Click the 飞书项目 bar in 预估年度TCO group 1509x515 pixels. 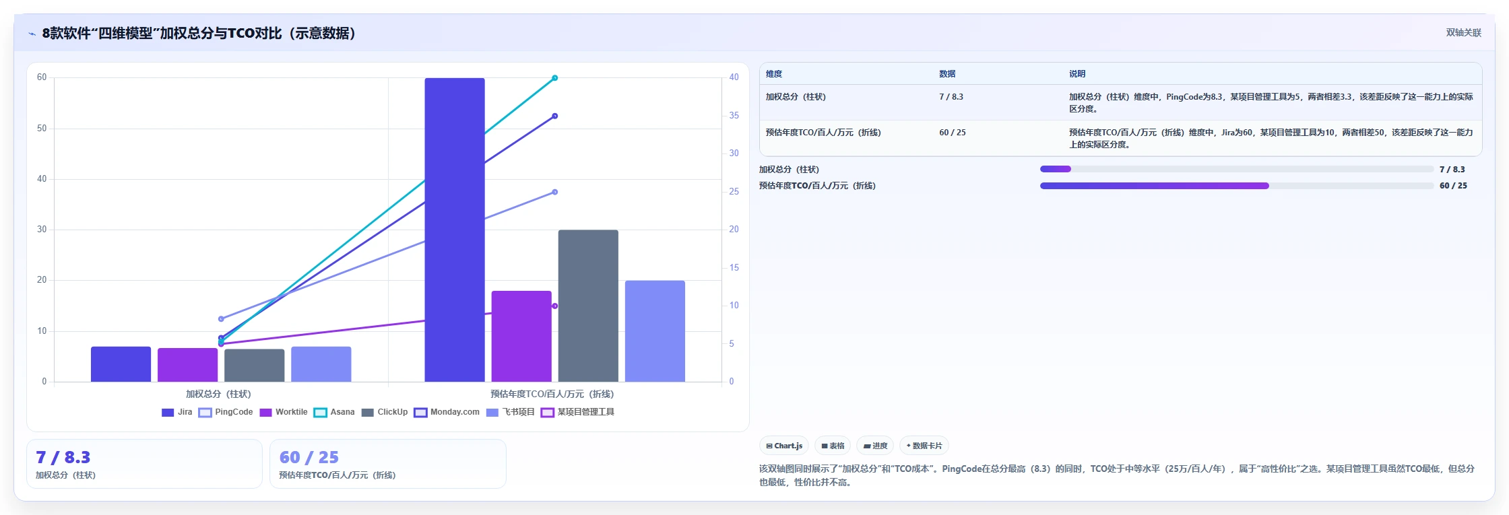tap(655, 331)
